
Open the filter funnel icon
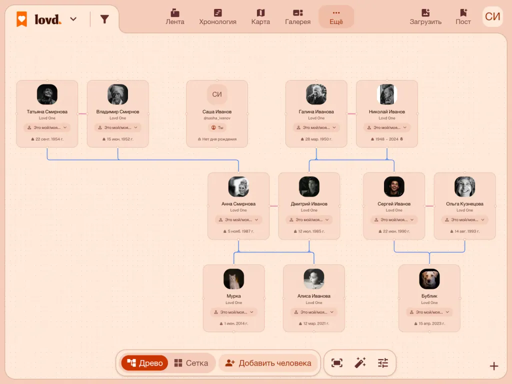click(104, 19)
